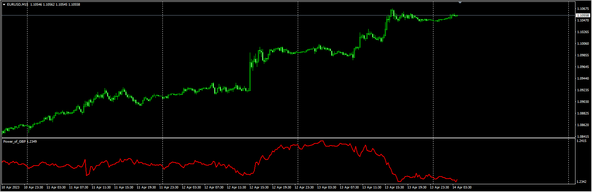
Task: Click the 10 Apr 2023 time label
Action: [11, 187]
